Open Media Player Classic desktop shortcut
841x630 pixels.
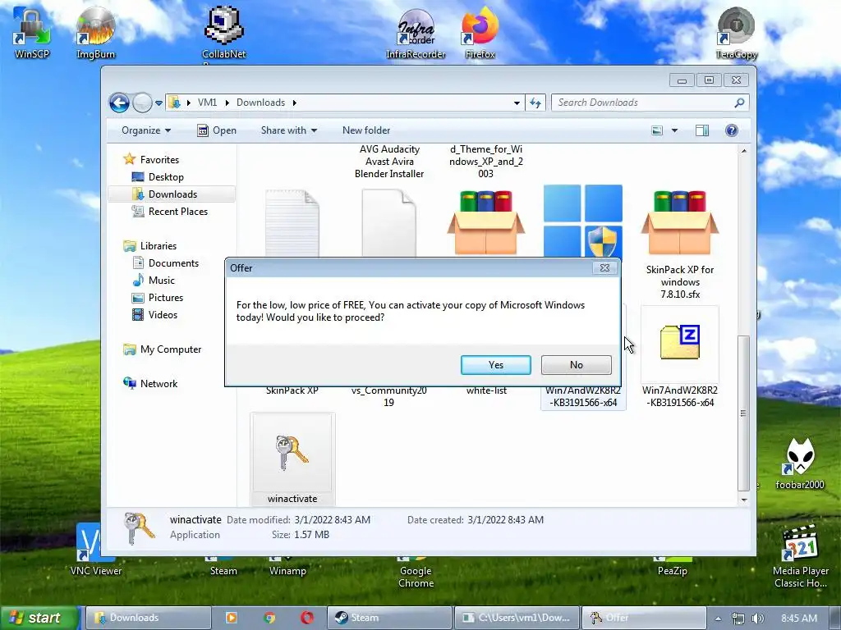click(800, 556)
